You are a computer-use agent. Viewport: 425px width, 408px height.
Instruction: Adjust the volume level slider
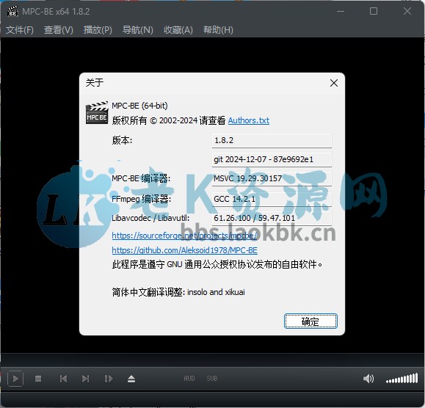(402, 378)
